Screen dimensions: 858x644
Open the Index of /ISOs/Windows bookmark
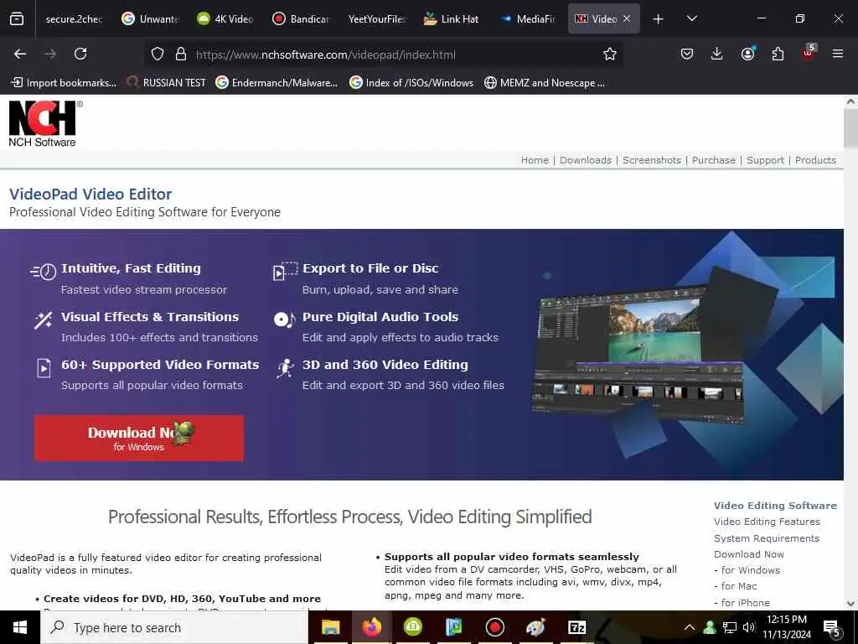(411, 83)
